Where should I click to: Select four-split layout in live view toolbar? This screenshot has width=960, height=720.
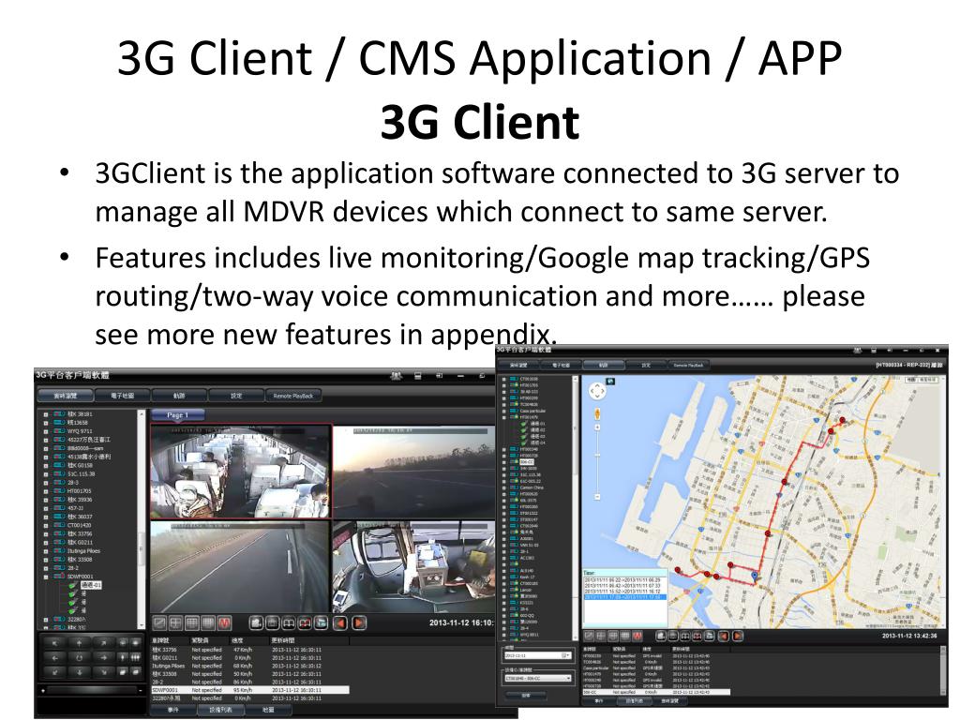(x=175, y=623)
